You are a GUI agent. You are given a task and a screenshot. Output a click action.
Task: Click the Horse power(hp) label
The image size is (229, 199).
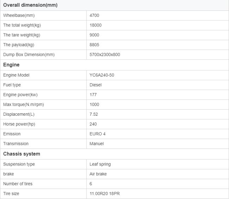click(19, 124)
